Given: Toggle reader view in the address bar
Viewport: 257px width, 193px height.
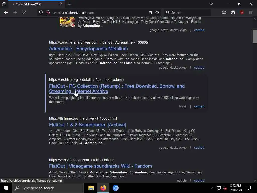Looking at the screenshot, I should (x=150, y=13).
